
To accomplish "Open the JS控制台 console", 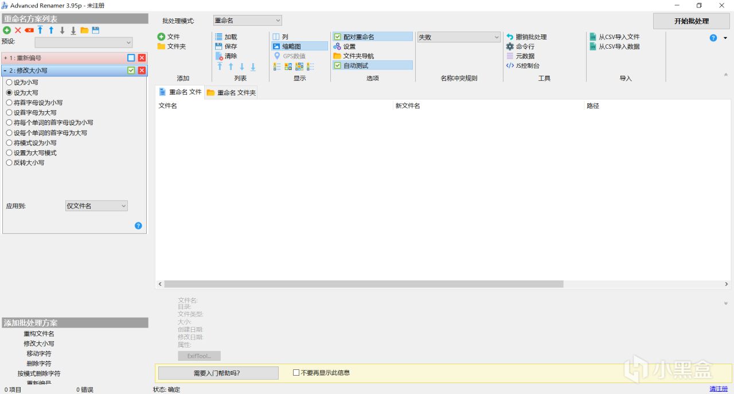I will [522, 65].
